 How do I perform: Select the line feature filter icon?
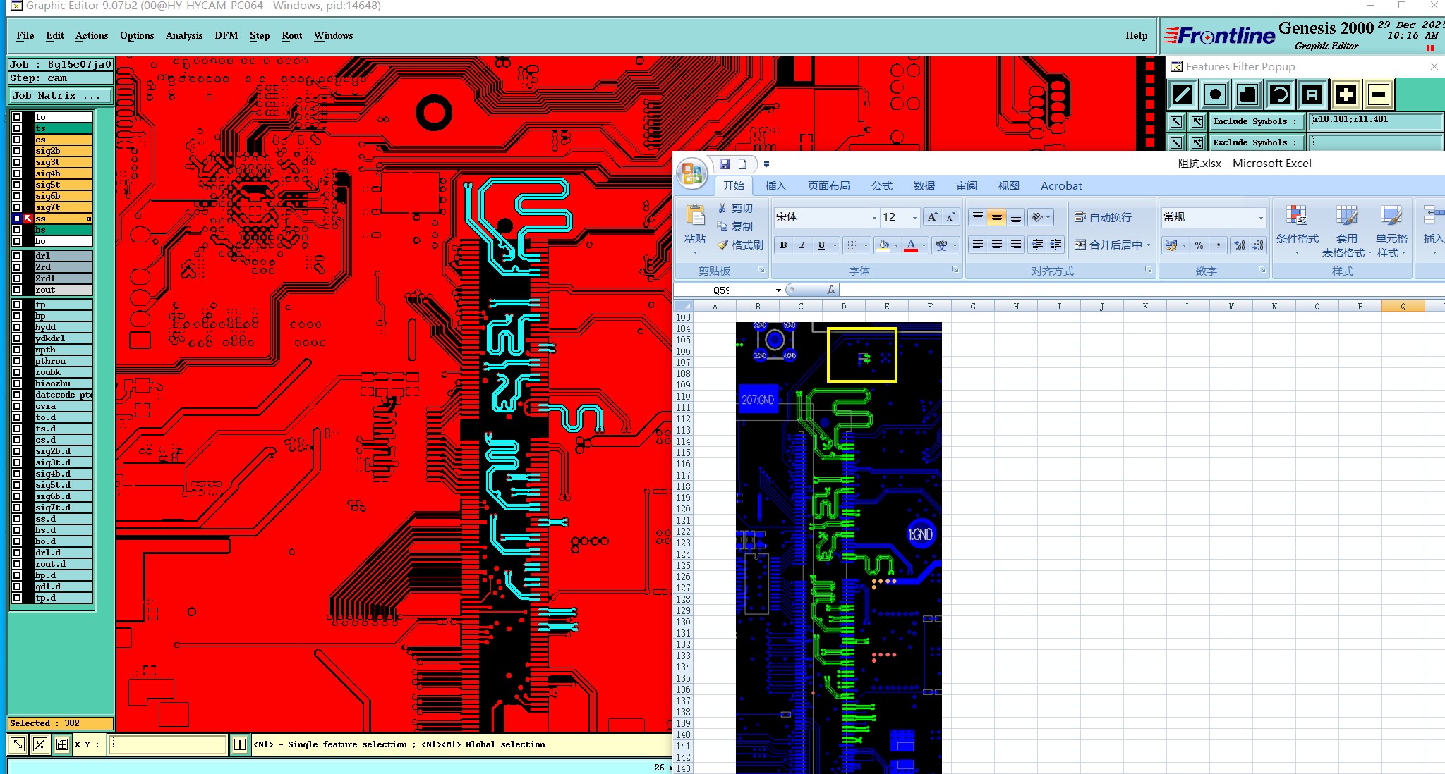(1183, 94)
